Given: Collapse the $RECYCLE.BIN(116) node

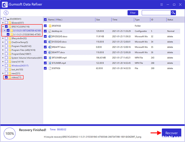Looking at the screenshot, I should pos(3,27).
